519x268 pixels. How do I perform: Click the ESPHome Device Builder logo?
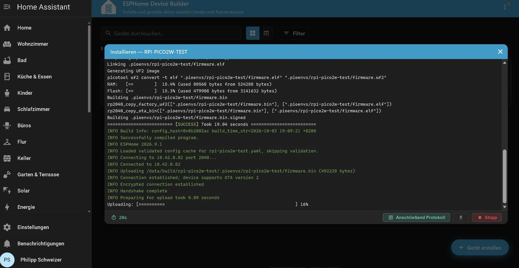click(109, 7)
